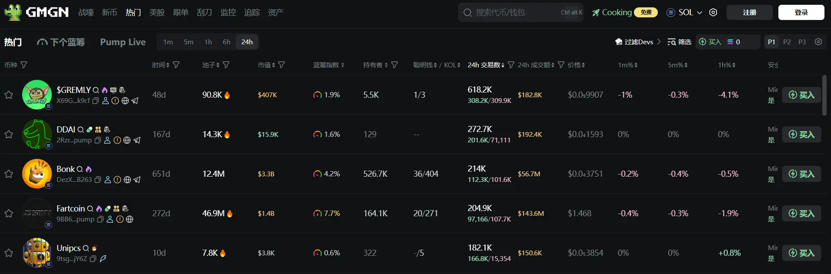
Task: Click the 注册 button
Action: (x=750, y=12)
